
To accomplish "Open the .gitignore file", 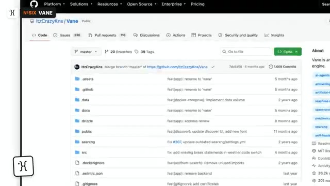I will click(x=89, y=184).
